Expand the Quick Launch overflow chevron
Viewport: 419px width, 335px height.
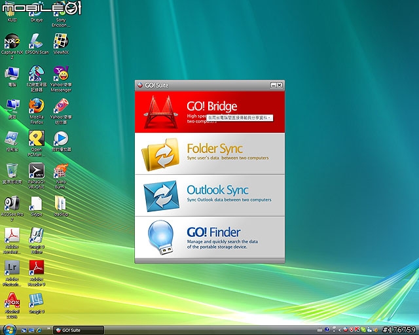pos(48,328)
